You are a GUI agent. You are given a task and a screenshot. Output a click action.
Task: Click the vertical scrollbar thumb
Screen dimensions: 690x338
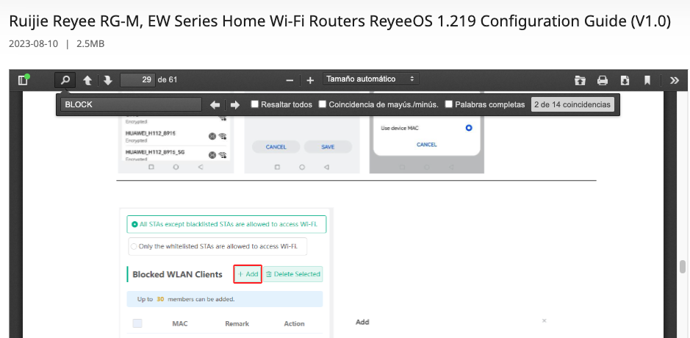tap(683, 267)
